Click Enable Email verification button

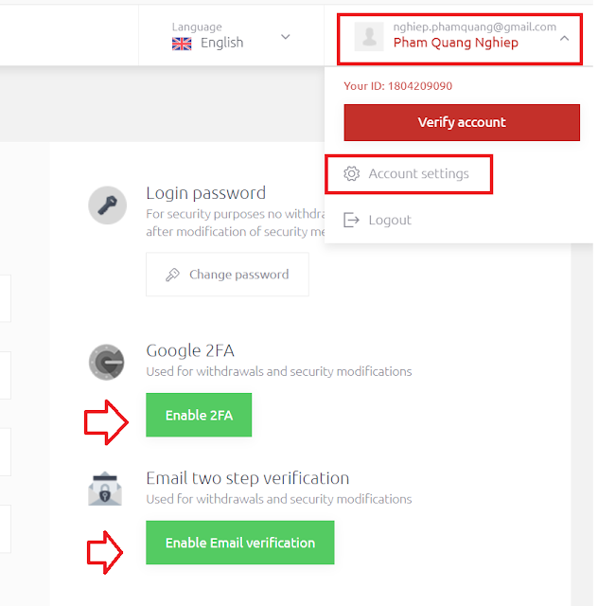point(240,543)
